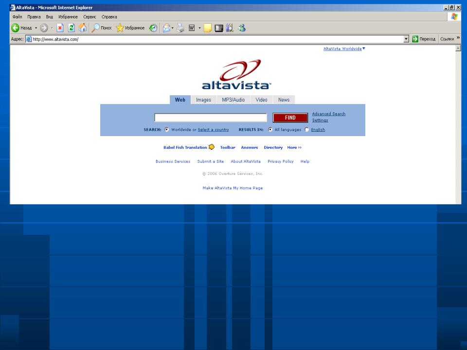467x350 pixels.
Task: Switch to the News search tab
Action: click(284, 100)
